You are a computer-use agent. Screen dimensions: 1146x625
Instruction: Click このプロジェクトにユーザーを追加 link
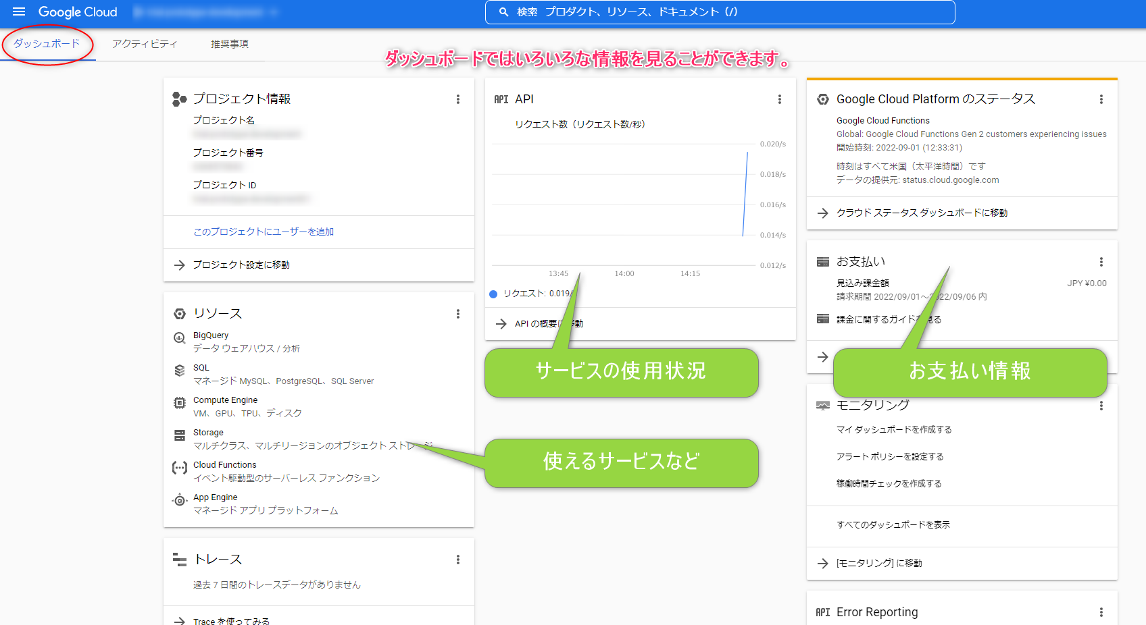[x=264, y=232]
